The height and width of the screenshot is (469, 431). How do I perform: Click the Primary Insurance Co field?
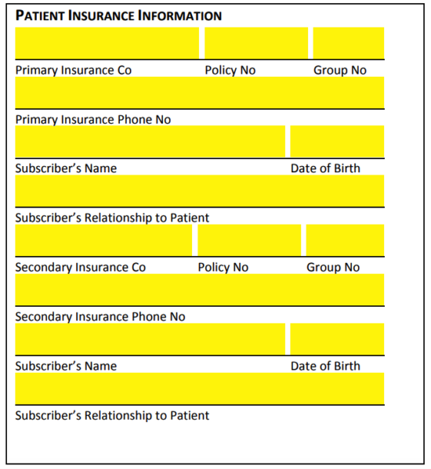pos(107,43)
